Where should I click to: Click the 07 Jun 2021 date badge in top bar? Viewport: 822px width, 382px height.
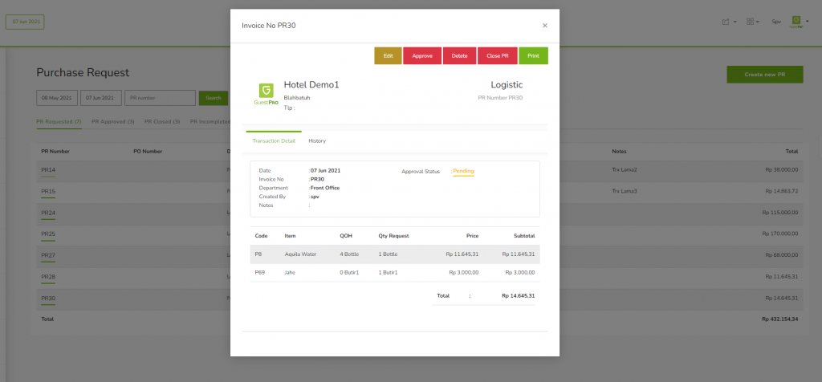tap(25, 22)
